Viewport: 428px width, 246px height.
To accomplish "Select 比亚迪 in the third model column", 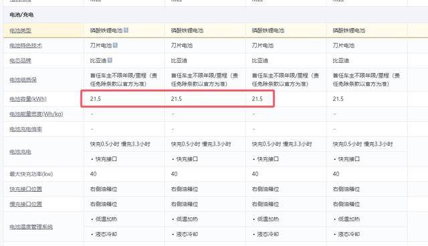I will click(260, 60).
